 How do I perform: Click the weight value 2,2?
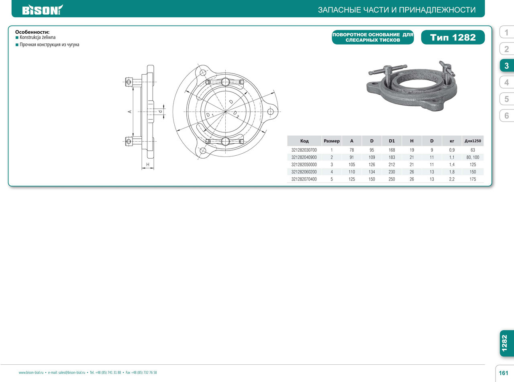click(x=452, y=179)
